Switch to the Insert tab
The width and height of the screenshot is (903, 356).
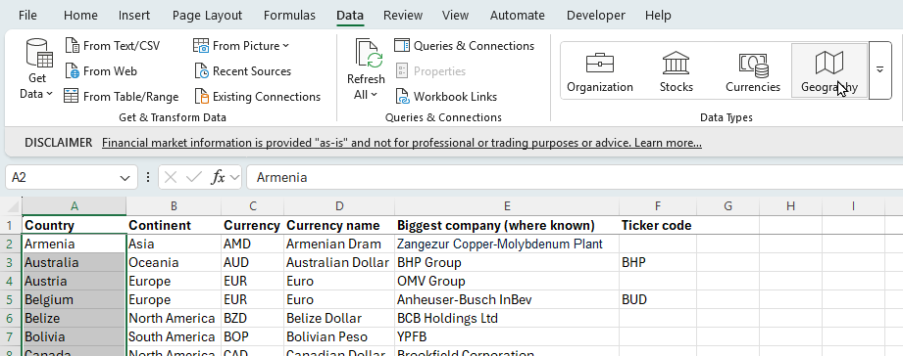point(134,15)
